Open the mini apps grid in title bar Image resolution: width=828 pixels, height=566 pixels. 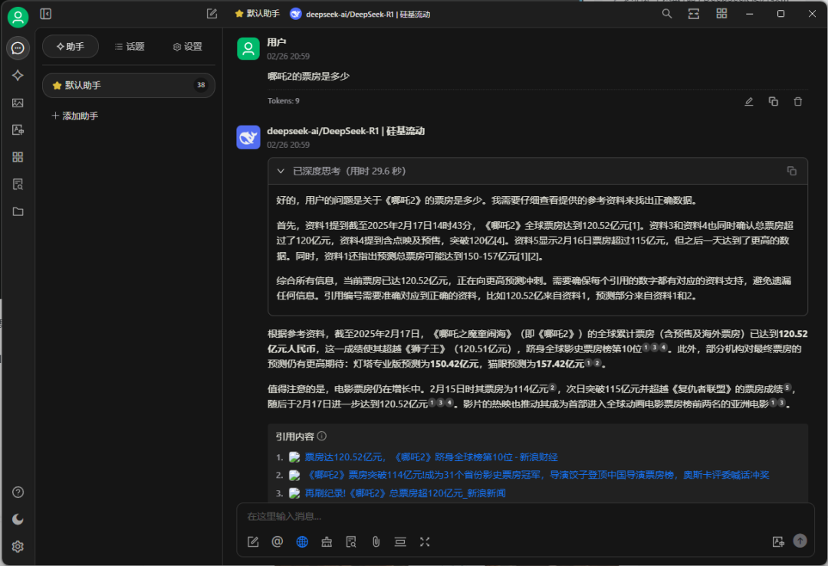pos(721,14)
